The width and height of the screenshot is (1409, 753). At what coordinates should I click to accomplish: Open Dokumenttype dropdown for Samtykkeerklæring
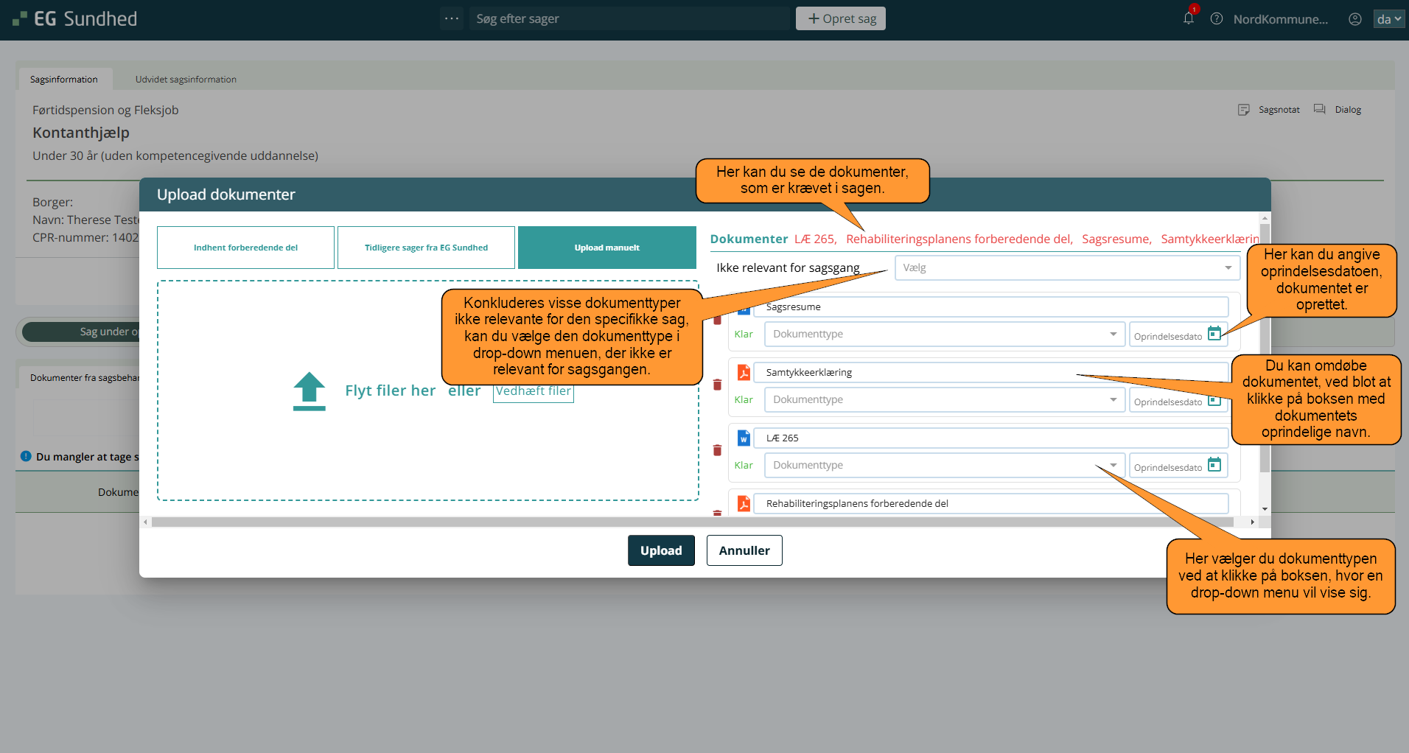tap(944, 400)
